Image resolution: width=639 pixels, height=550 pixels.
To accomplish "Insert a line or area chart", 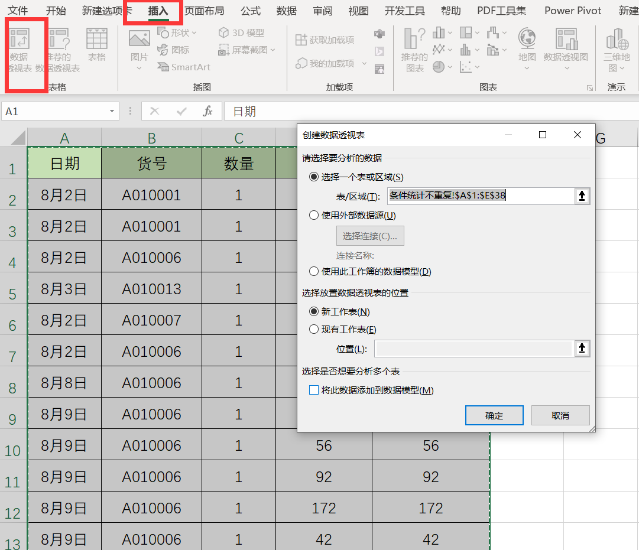I will pyautogui.click(x=439, y=50).
